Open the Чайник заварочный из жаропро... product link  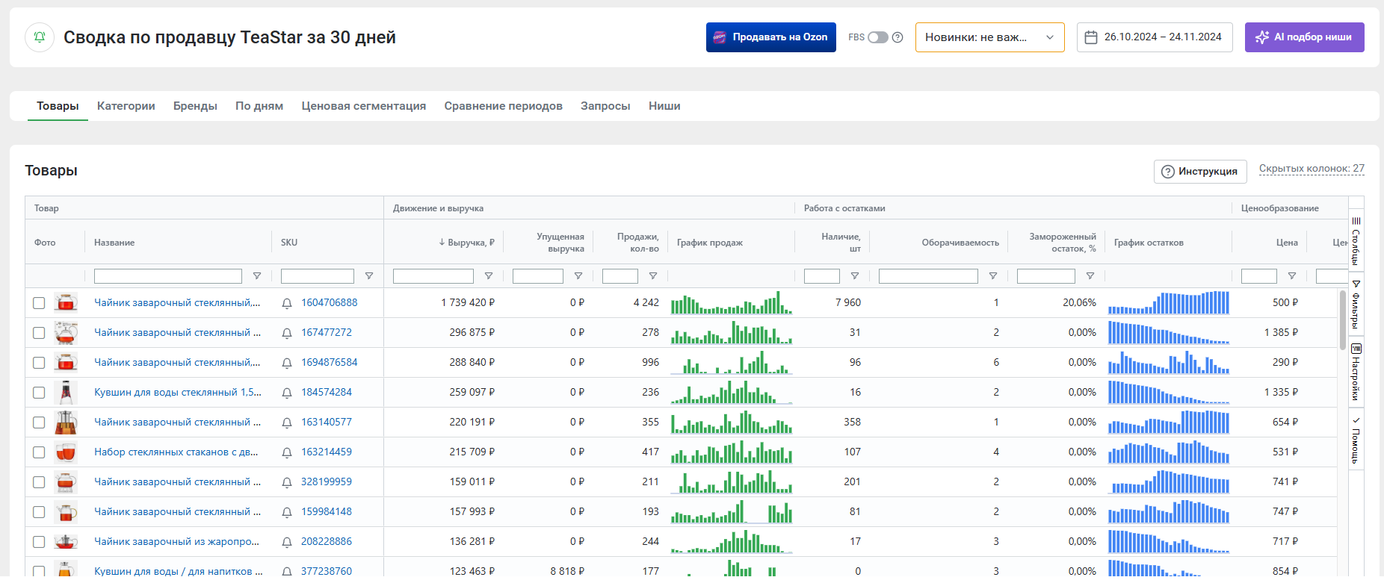point(177,542)
